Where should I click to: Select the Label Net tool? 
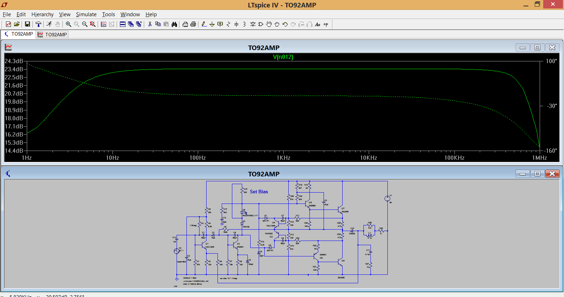[220, 24]
